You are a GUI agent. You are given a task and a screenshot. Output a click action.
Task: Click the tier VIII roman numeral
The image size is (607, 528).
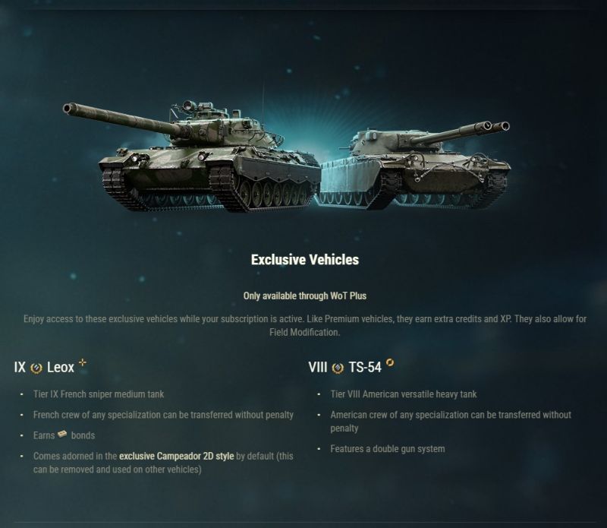pos(318,367)
